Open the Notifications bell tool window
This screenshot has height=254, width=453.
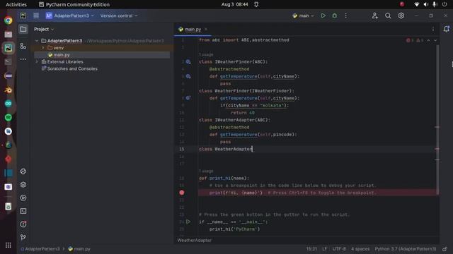point(447,29)
